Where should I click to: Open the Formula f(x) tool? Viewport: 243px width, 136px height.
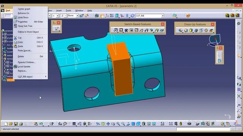60,124
